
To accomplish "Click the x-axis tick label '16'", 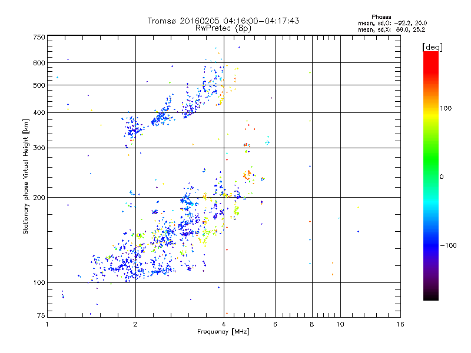I will [x=400, y=324].
